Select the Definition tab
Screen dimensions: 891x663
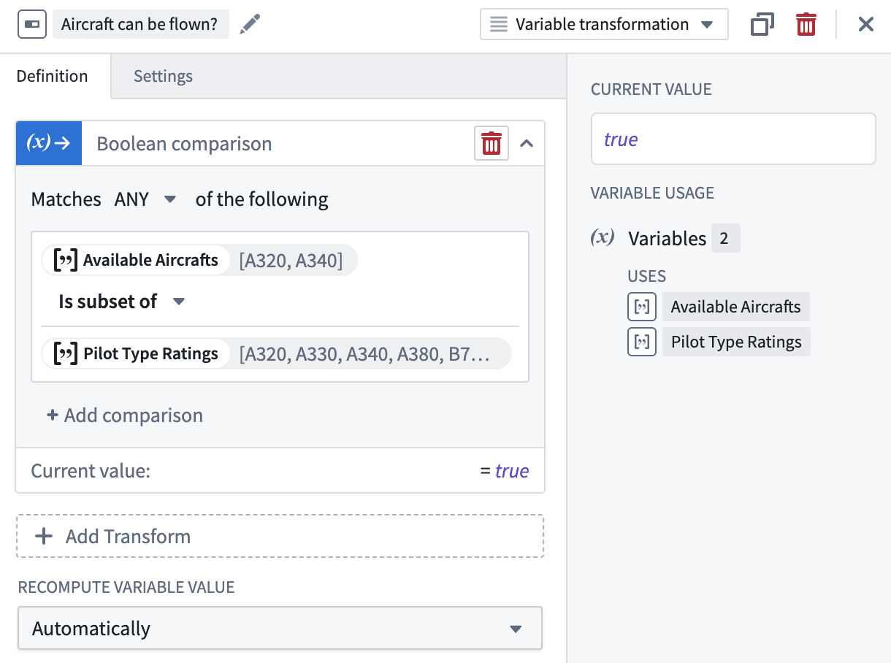52,76
